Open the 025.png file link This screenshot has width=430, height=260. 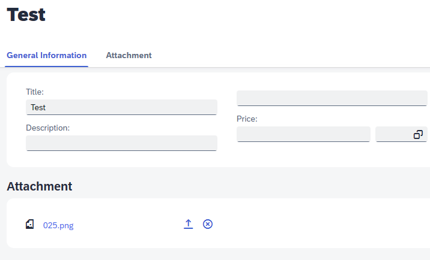tap(58, 225)
